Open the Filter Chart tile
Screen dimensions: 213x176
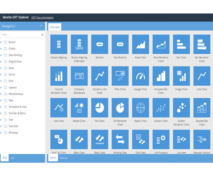tap(120, 76)
